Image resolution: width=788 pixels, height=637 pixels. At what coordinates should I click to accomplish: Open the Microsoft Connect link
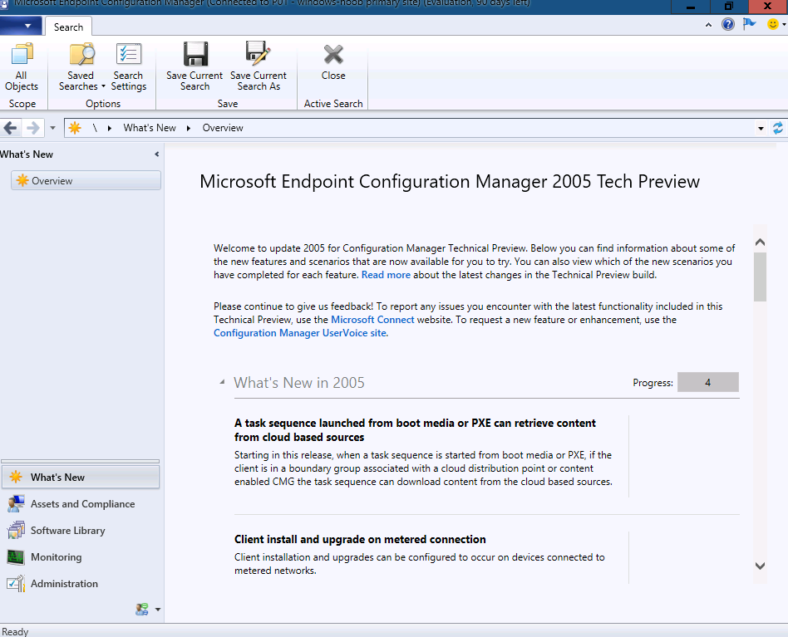(372, 319)
